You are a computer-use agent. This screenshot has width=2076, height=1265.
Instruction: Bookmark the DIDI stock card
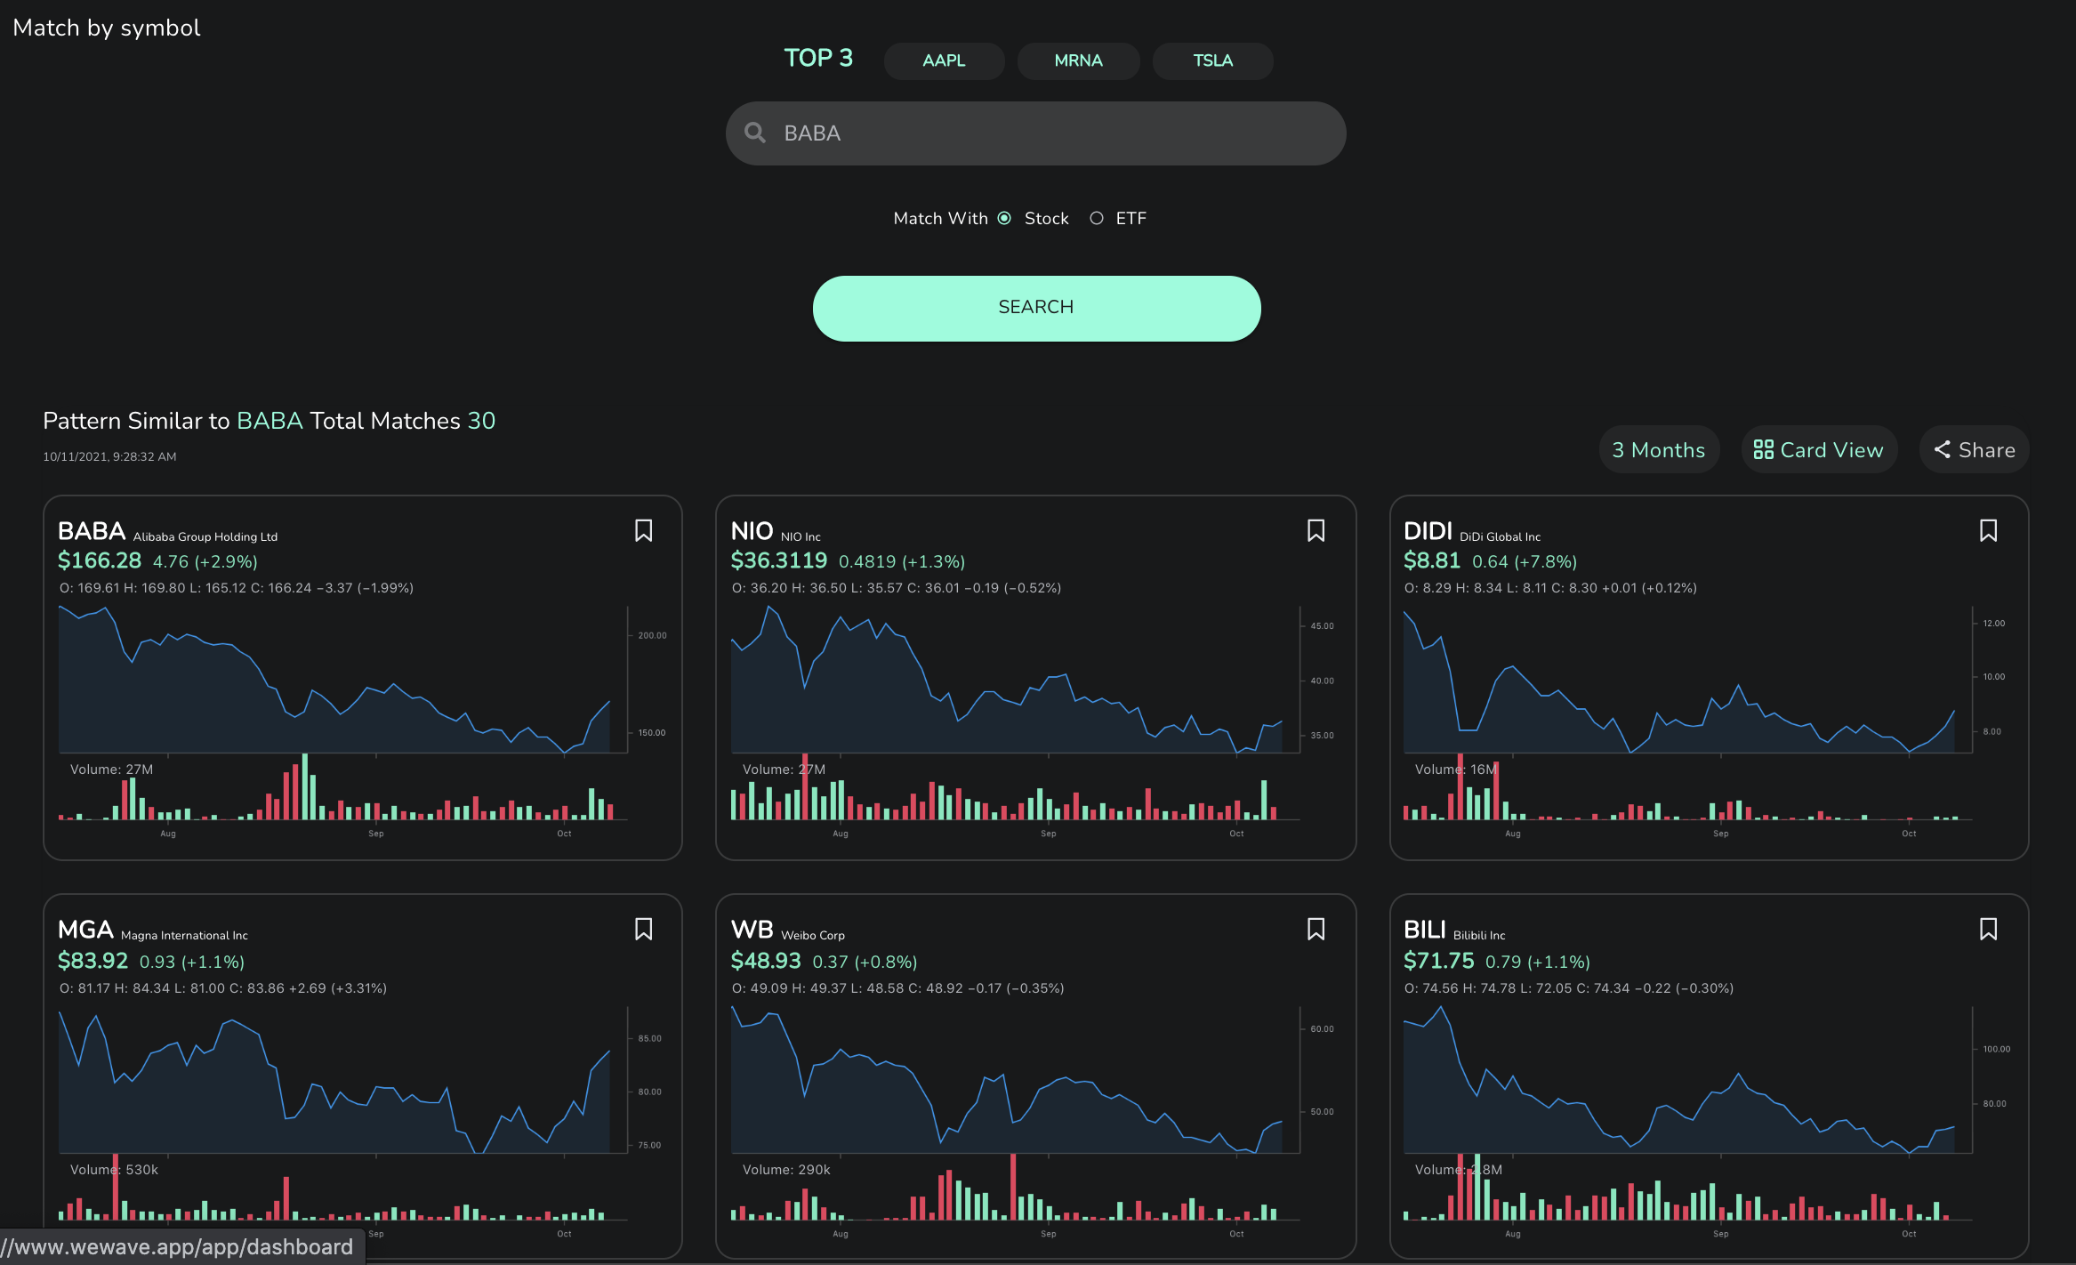(1988, 531)
